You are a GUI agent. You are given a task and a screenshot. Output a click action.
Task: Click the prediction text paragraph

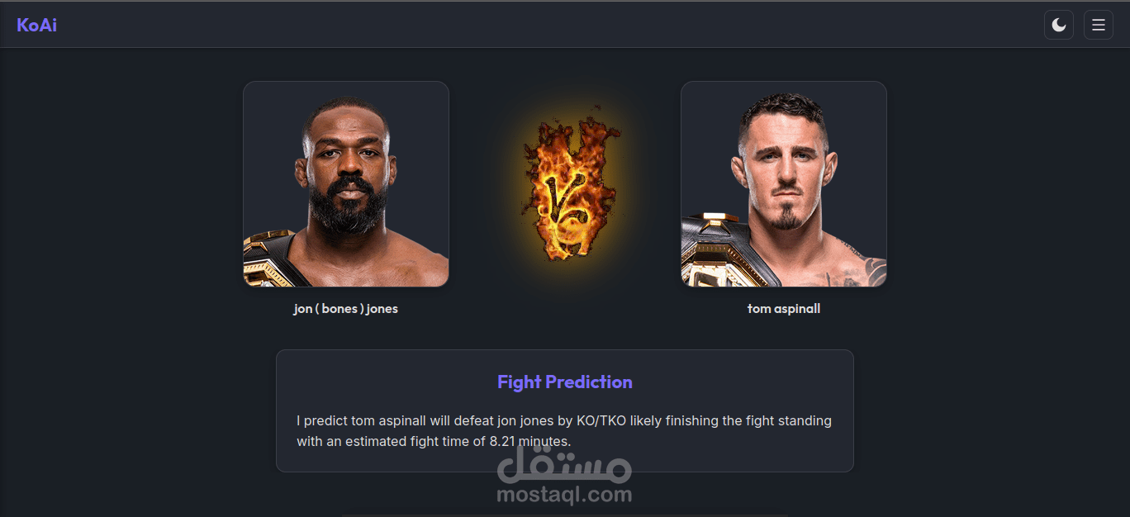tap(564, 431)
